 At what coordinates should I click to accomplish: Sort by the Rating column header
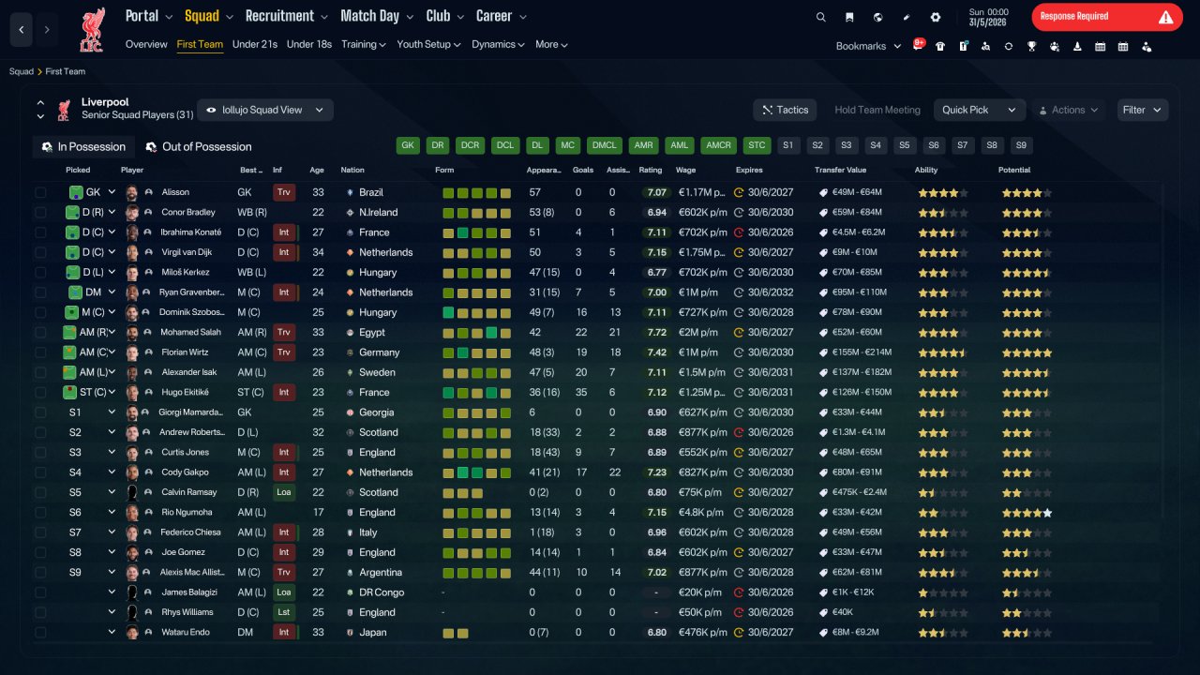coord(650,170)
